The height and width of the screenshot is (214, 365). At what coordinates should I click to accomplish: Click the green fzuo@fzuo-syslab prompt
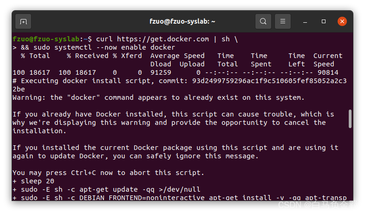point(46,39)
